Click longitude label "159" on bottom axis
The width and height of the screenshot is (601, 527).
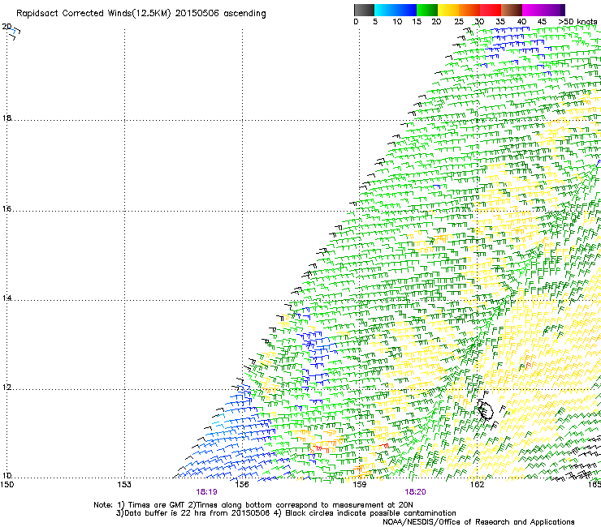pyautogui.click(x=360, y=485)
